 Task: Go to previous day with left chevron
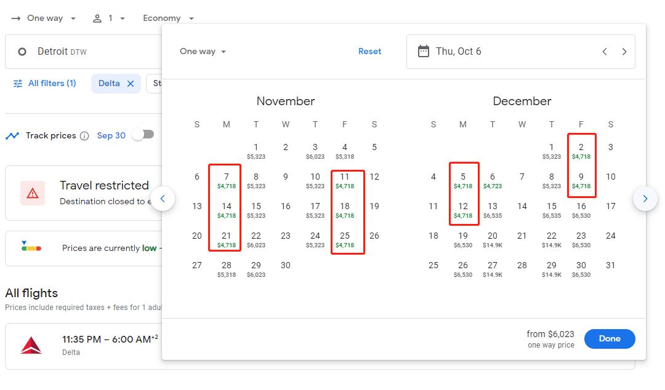pos(605,52)
